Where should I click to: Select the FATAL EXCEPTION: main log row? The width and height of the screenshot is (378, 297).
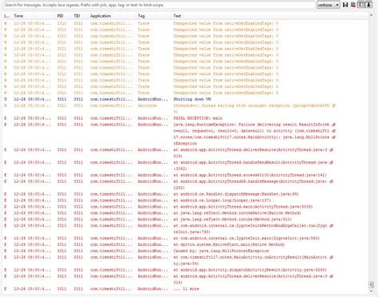point(185,118)
